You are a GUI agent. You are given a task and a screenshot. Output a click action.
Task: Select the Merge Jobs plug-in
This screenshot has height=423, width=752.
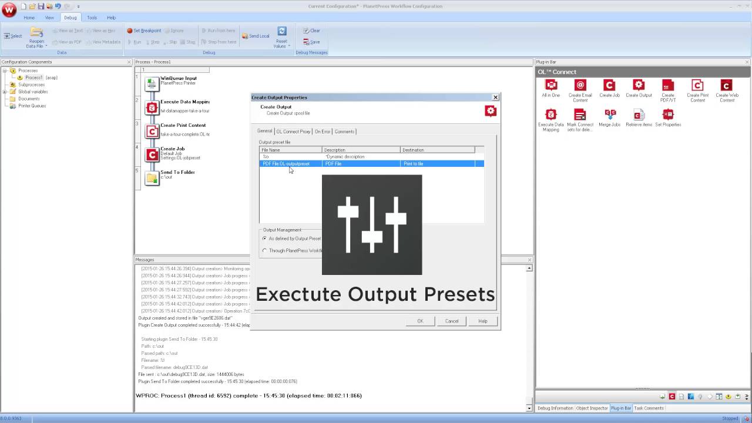pyautogui.click(x=609, y=118)
